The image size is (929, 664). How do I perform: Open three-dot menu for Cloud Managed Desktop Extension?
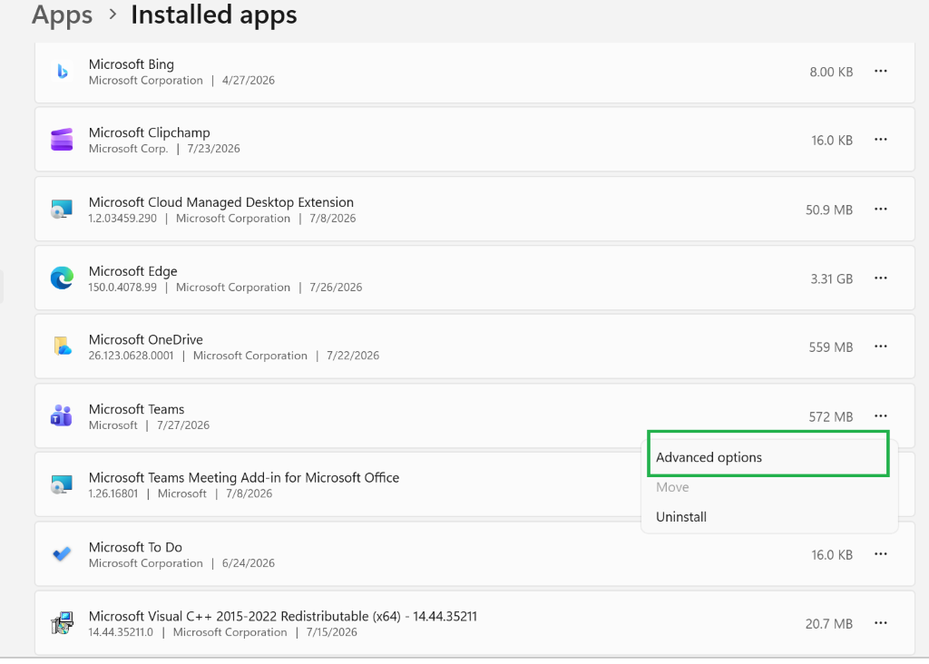[880, 210]
